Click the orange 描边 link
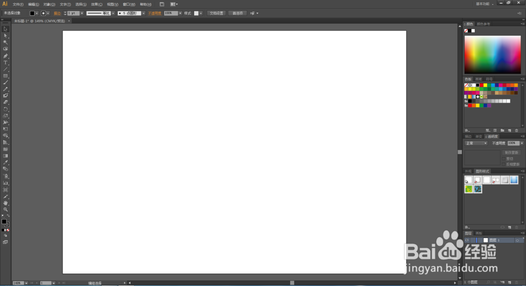Screen dimensions: 526x286 pyautogui.click(x=57, y=14)
